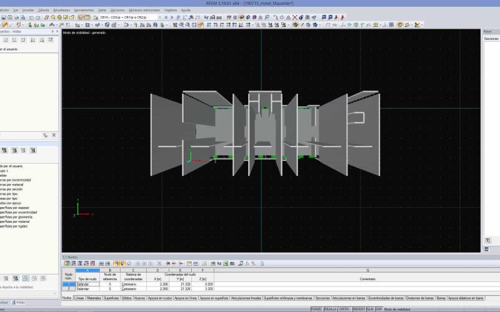The height and width of the screenshot is (312, 500).
Task: Select 'Barras por excentricidad' in visibility list
Action: pos(15,180)
